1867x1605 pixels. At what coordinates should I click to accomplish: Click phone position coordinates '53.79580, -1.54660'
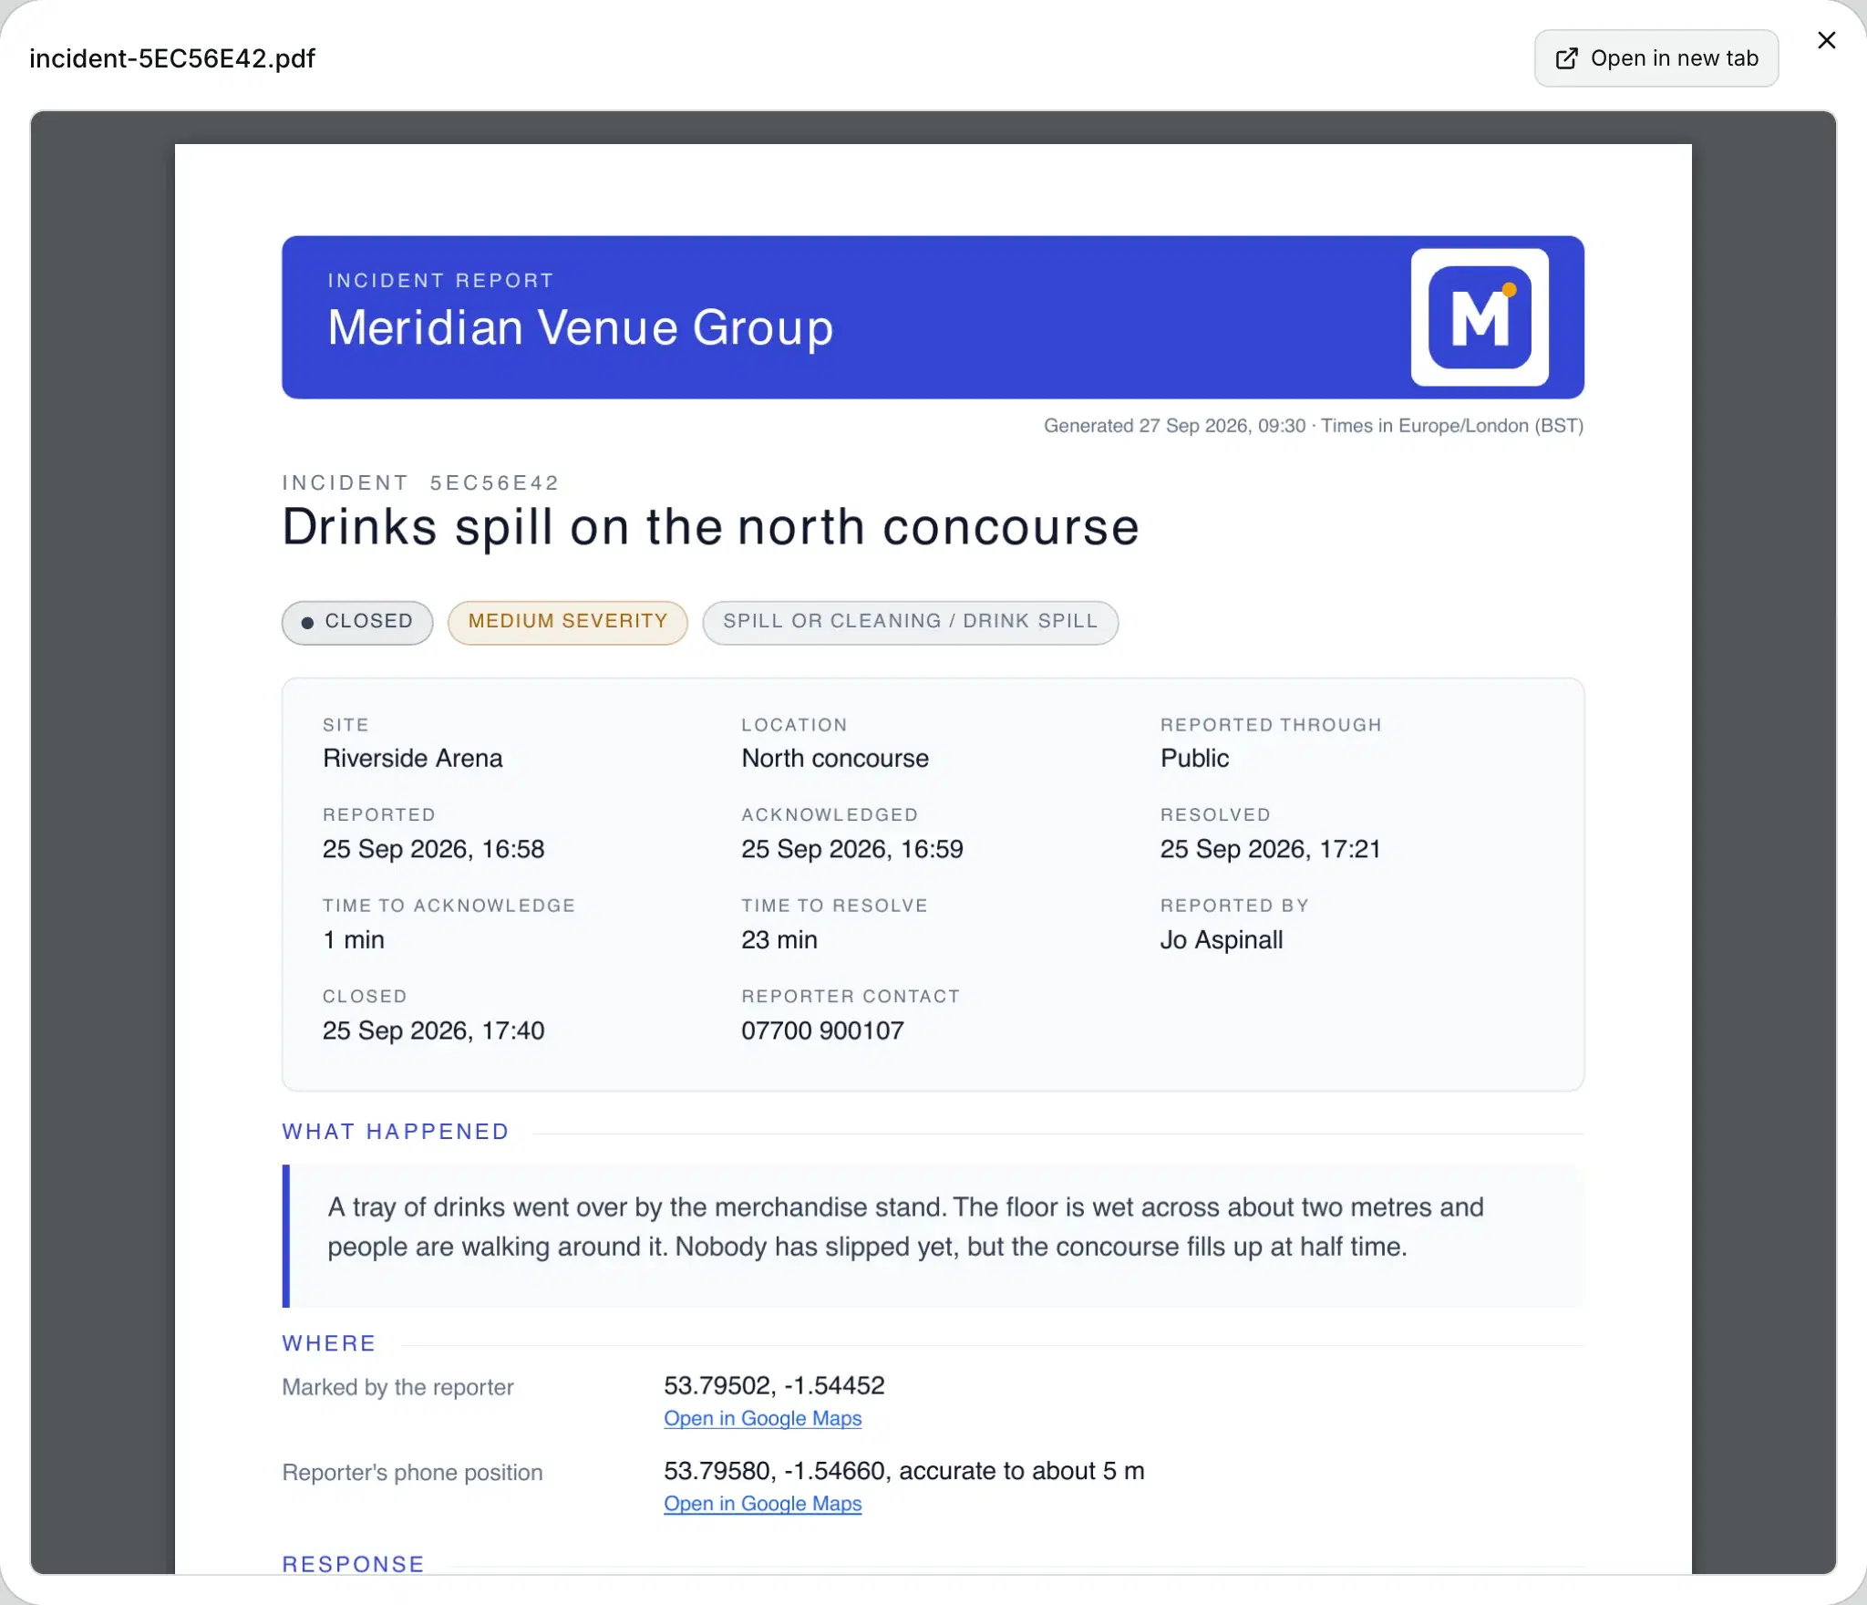774,1470
